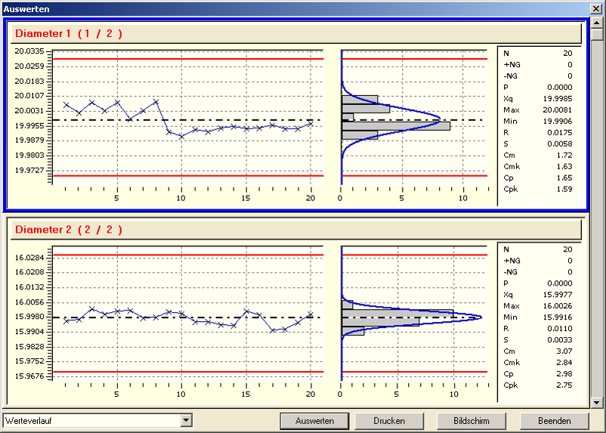Click the vertical scrollbar down arrow
The image size is (606, 433).
click(597, 403)
